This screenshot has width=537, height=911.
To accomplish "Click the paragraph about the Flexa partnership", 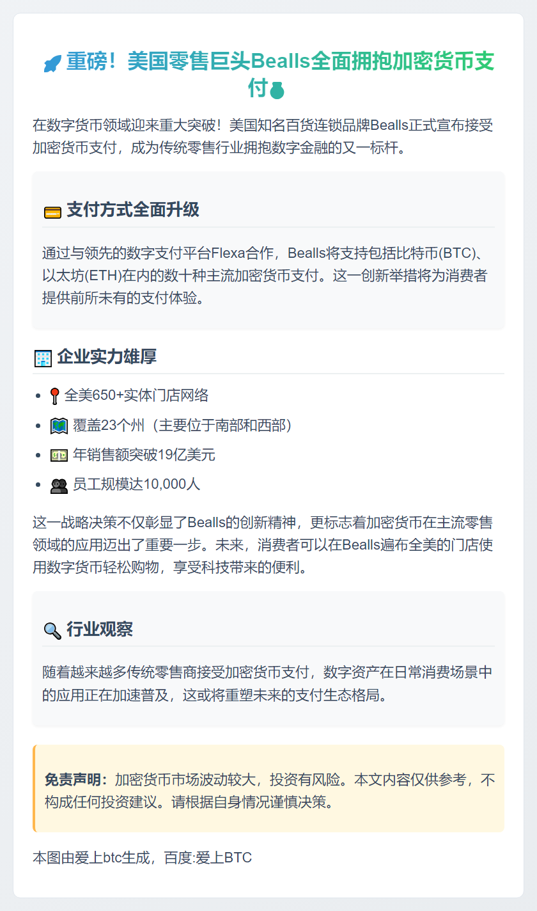I will [x=268, y=276].
